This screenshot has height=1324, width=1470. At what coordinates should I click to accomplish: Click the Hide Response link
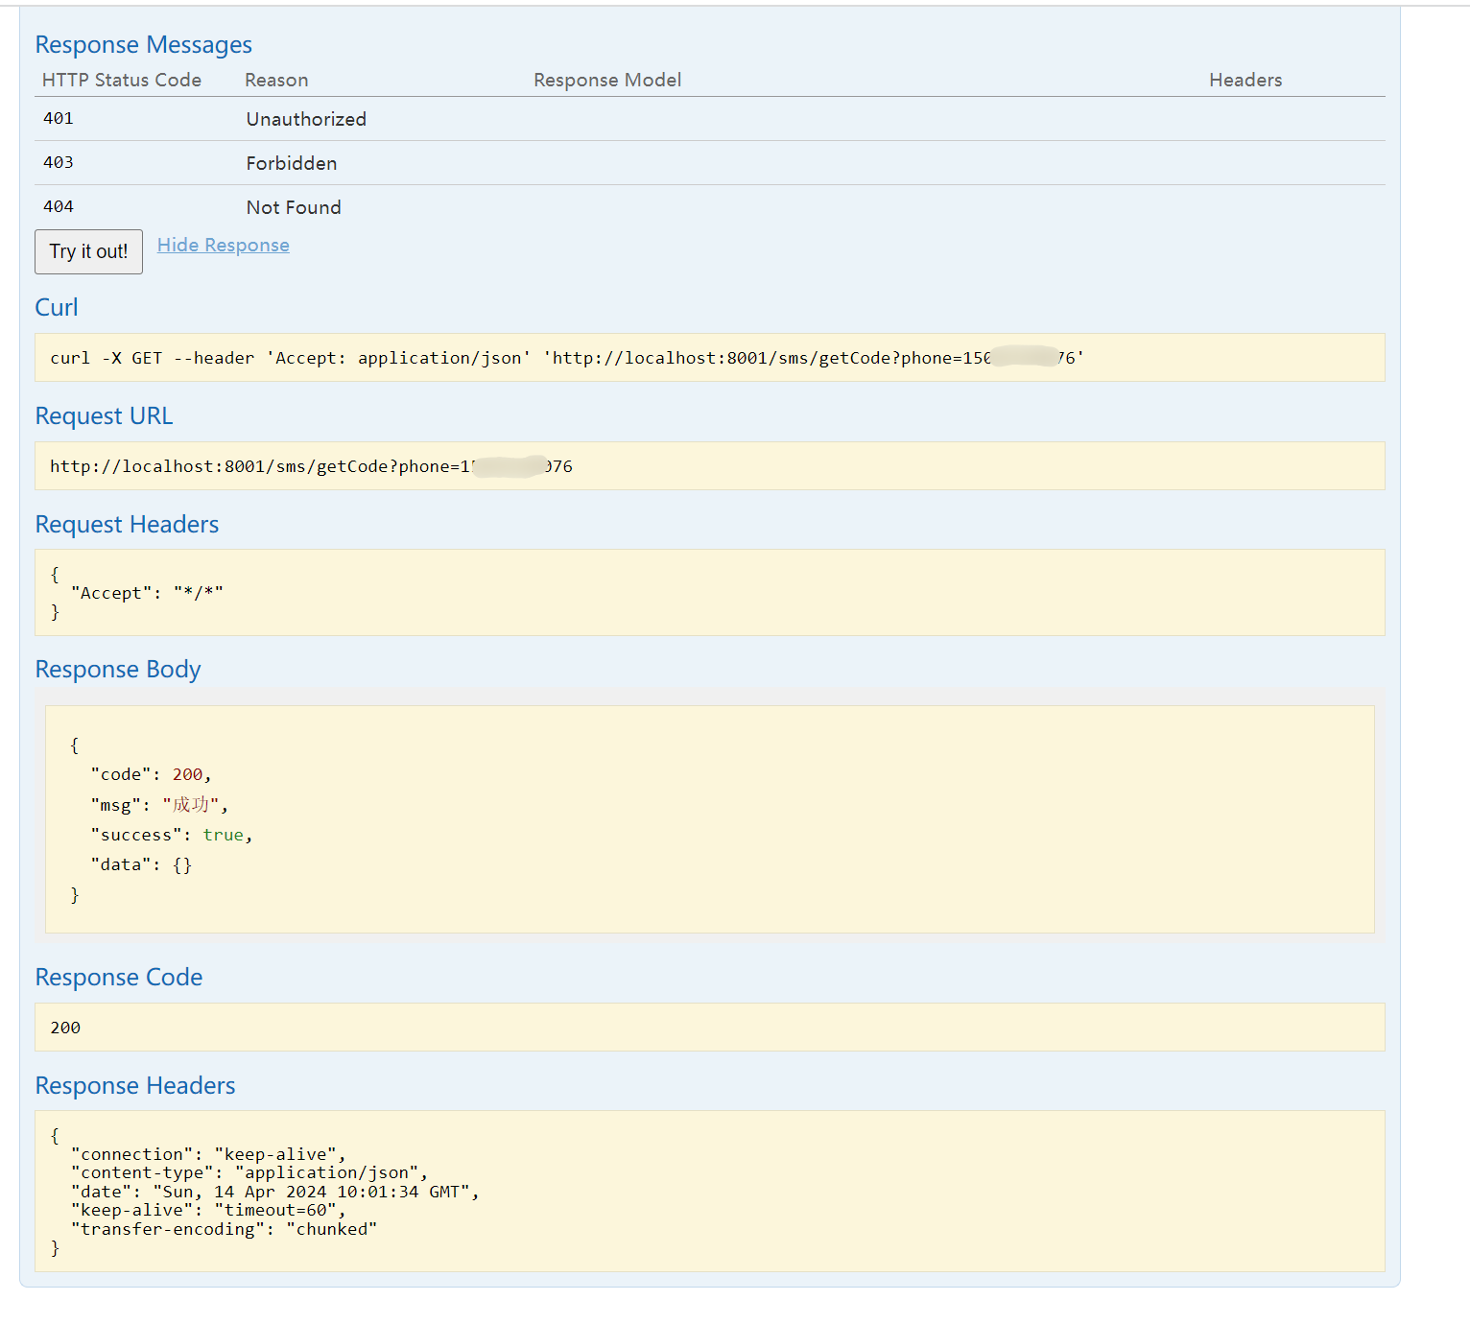tap(223, 245)
